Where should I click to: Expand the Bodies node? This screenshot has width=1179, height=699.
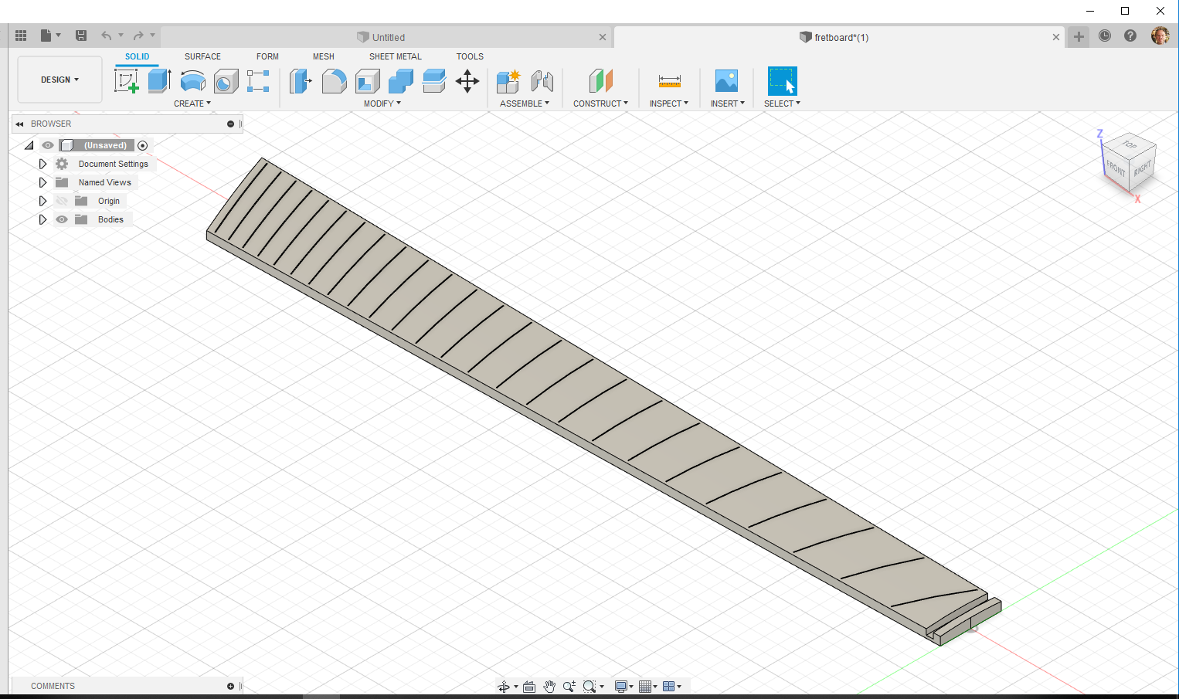[x=42, y=219]
